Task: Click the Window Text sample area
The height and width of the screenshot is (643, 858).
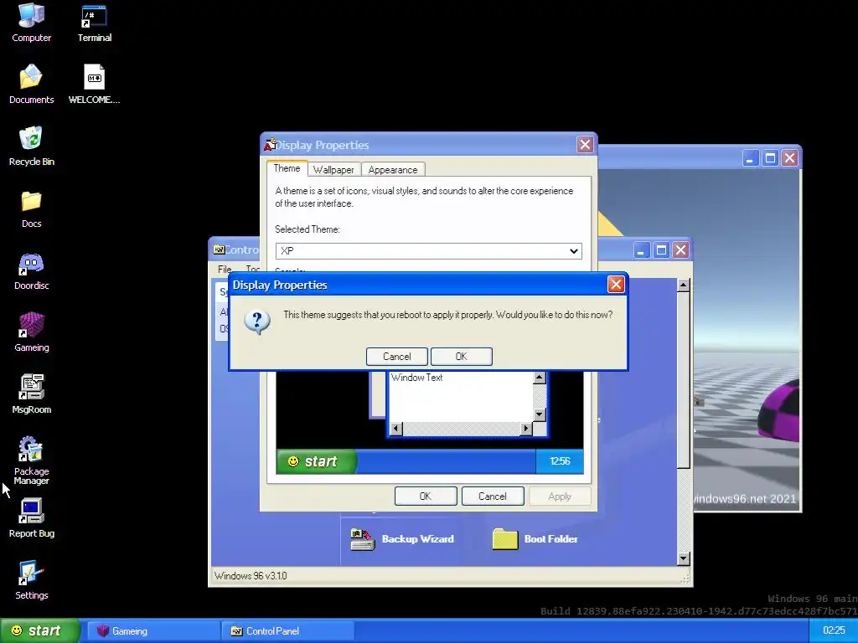Action: point(461,396)
